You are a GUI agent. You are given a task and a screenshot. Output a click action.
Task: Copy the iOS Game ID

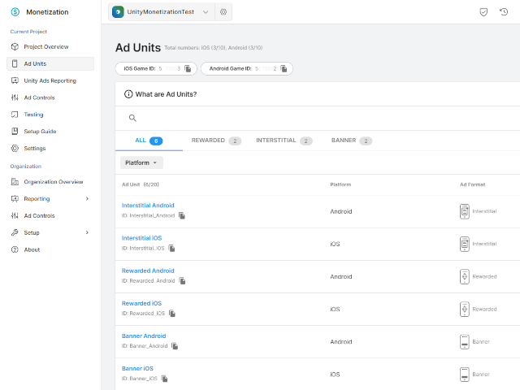[188, 68]
